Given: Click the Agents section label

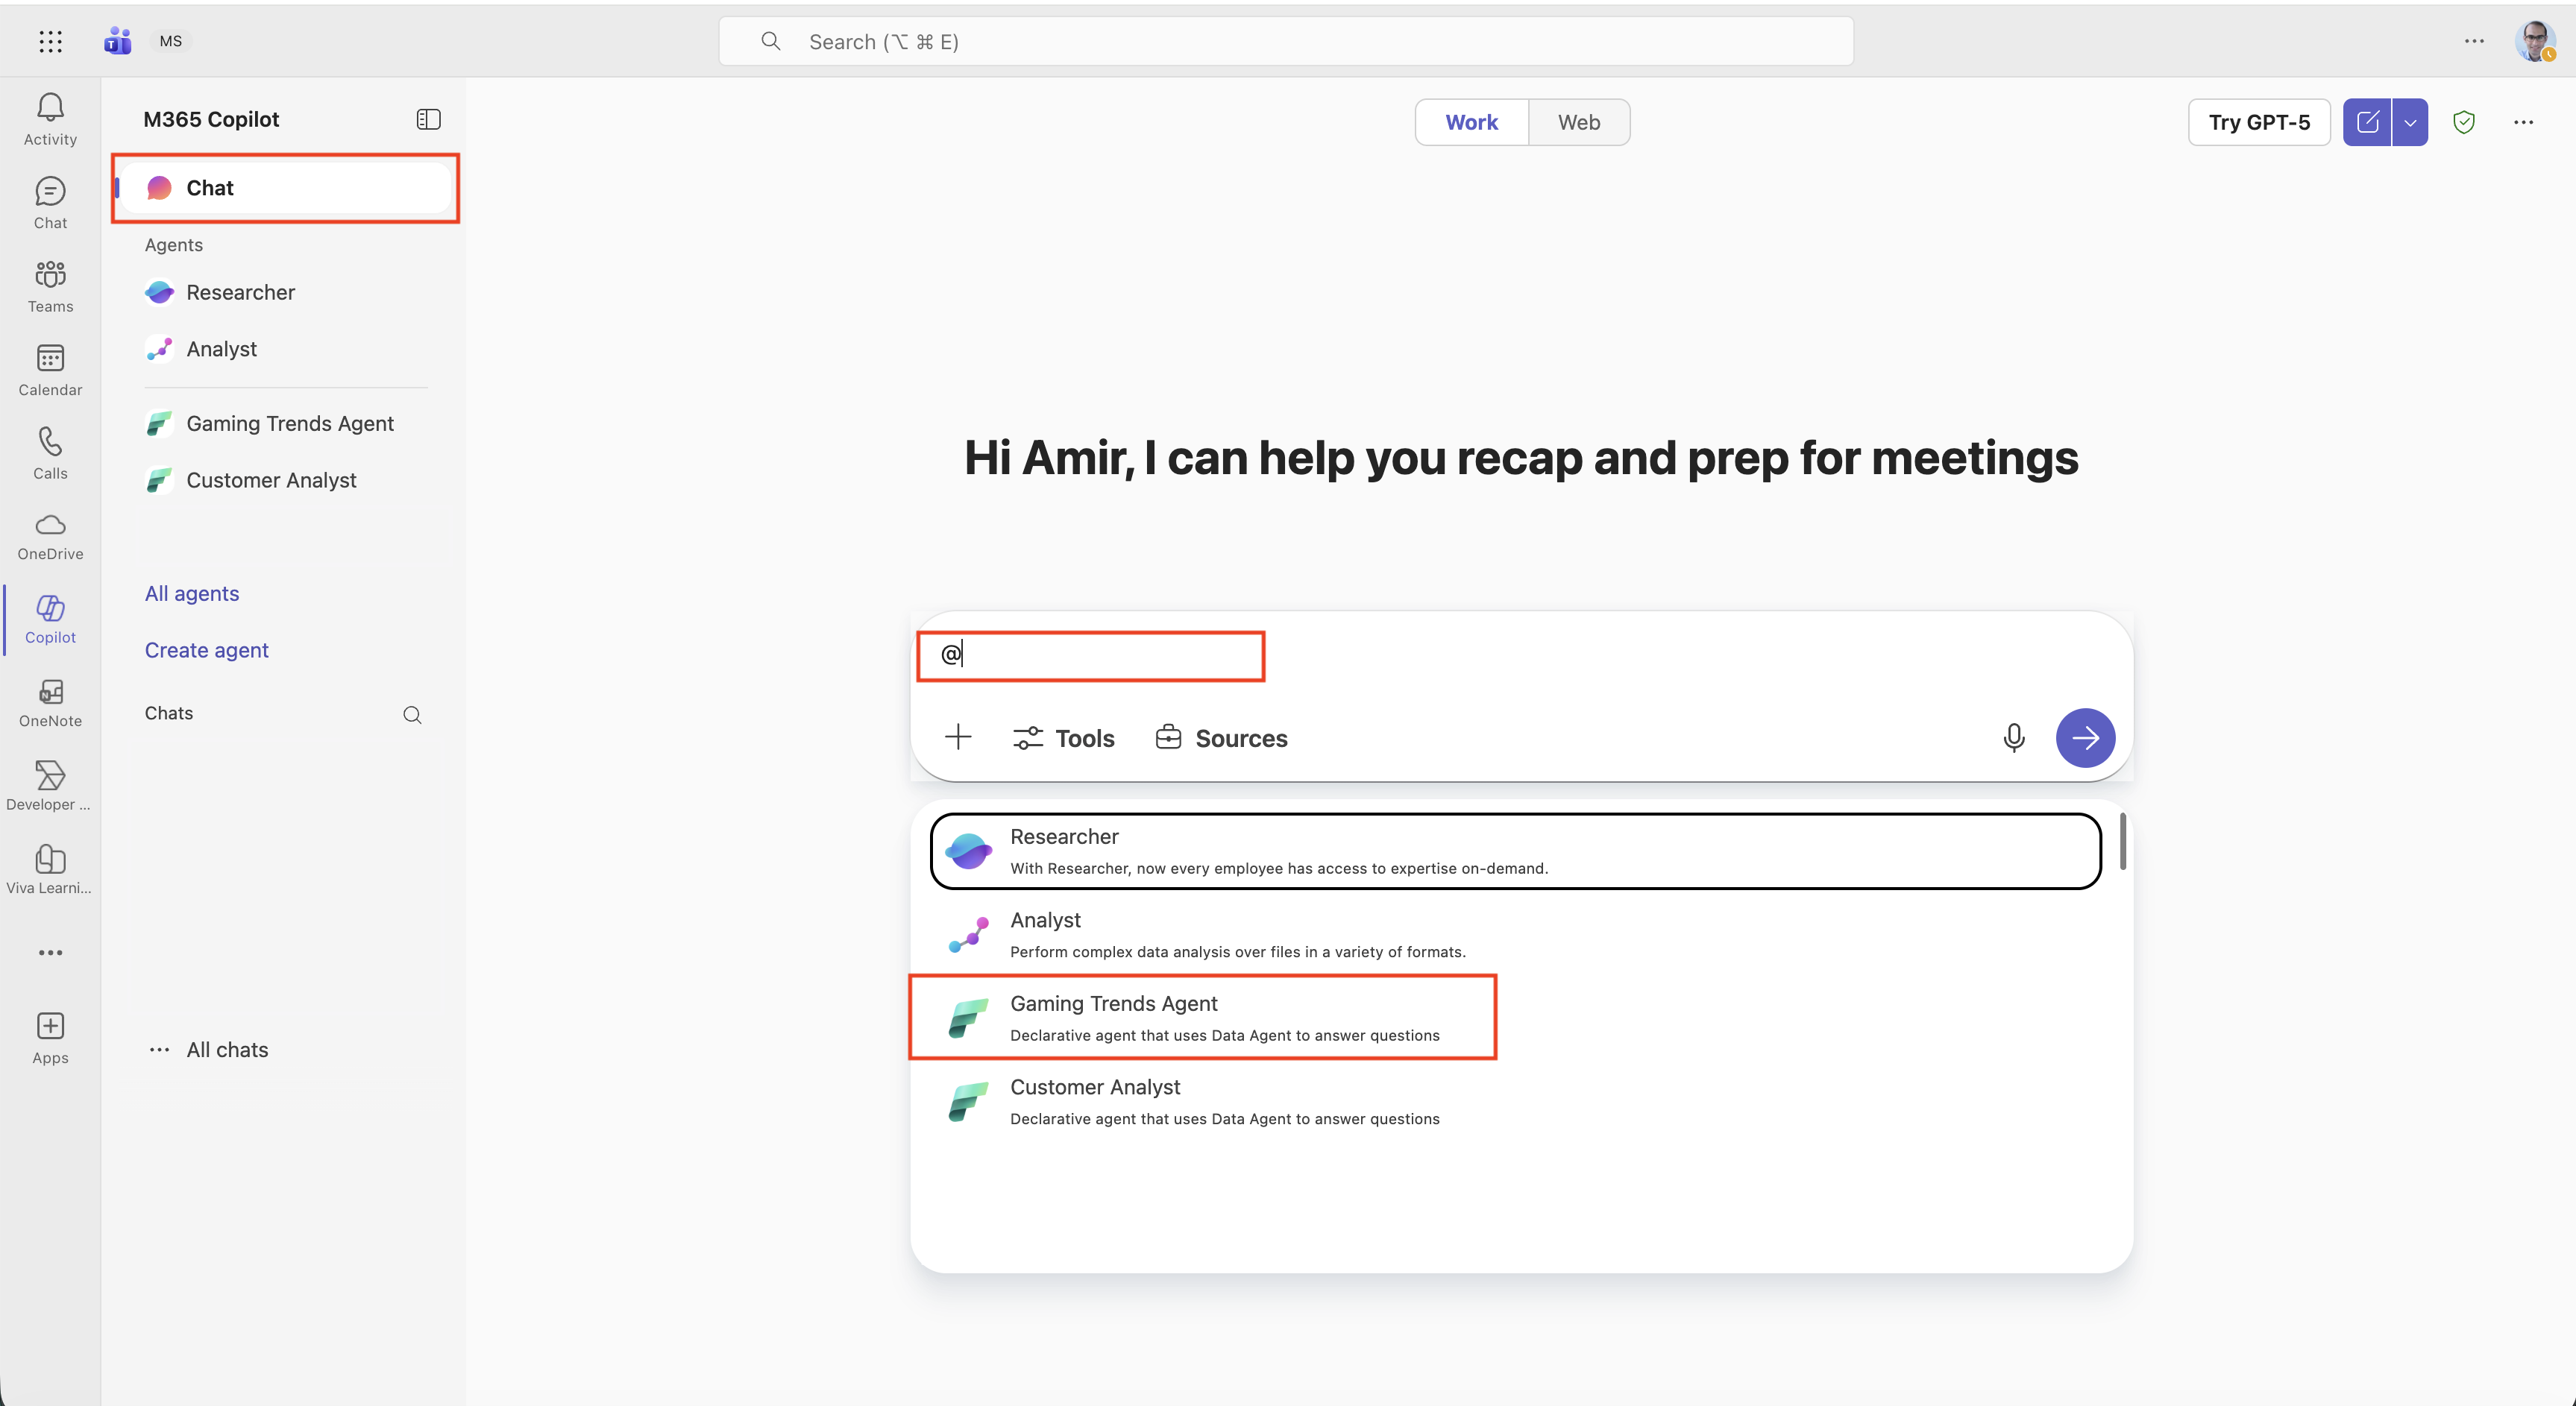Looking at the screenshot, I should [x=173, y=245].
